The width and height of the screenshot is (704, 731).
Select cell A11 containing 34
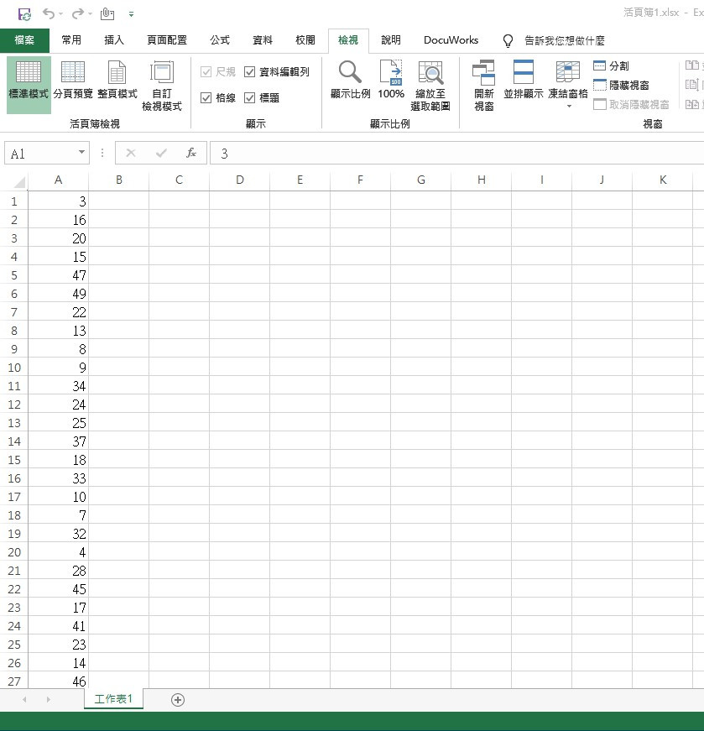pos(58,386)
